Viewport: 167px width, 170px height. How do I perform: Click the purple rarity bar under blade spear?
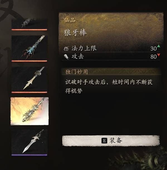(x=30, y=155)
